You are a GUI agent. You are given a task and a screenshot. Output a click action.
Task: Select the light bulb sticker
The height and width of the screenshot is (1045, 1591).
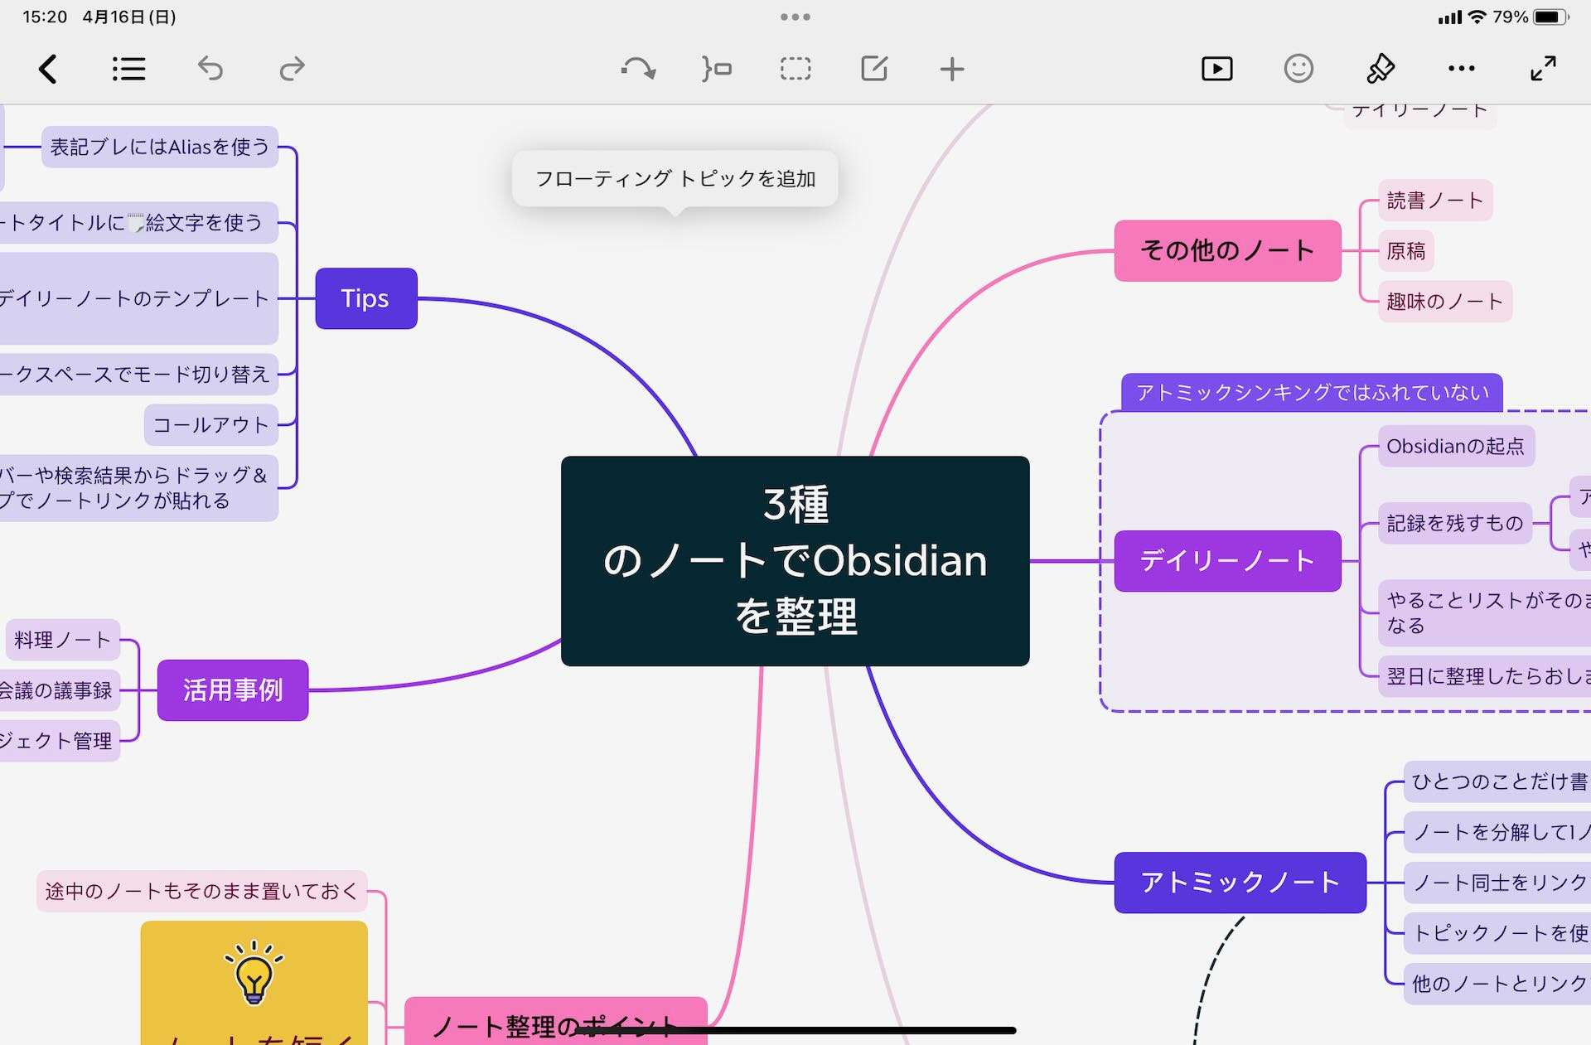click(x=254, y=972)
